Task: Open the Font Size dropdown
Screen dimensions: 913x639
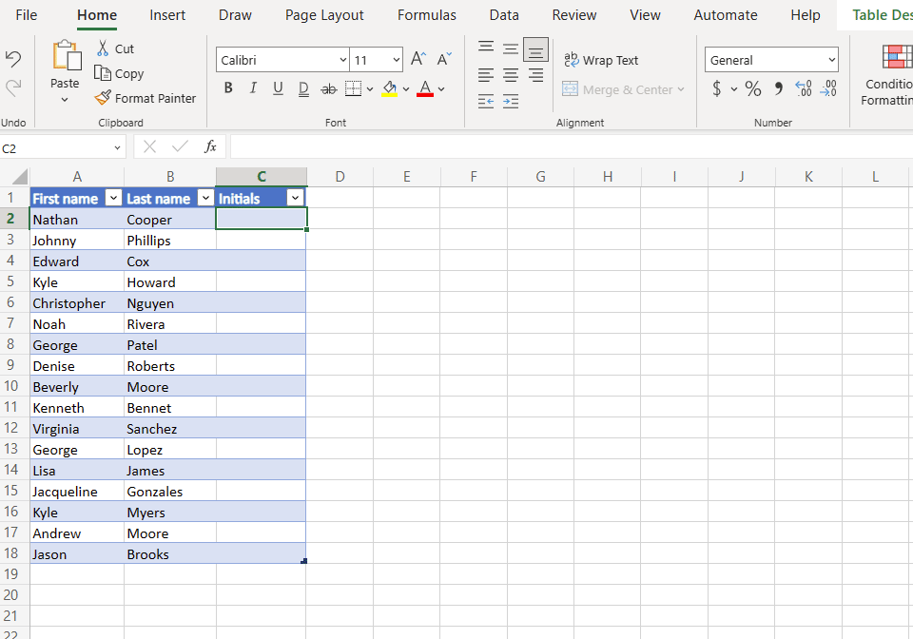Action: click(397, 59)
